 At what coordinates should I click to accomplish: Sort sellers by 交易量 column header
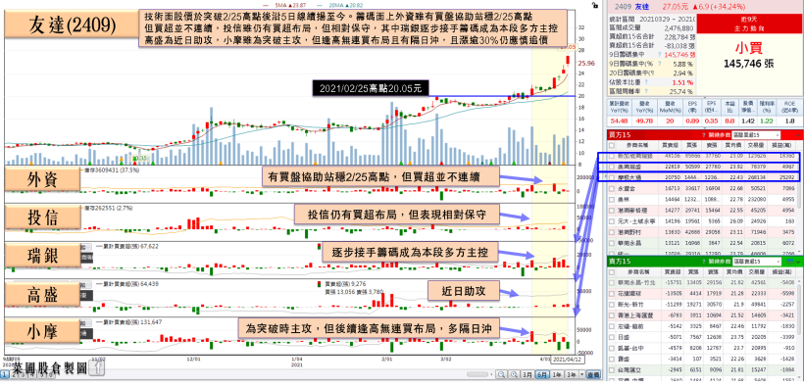click(757, 272)
